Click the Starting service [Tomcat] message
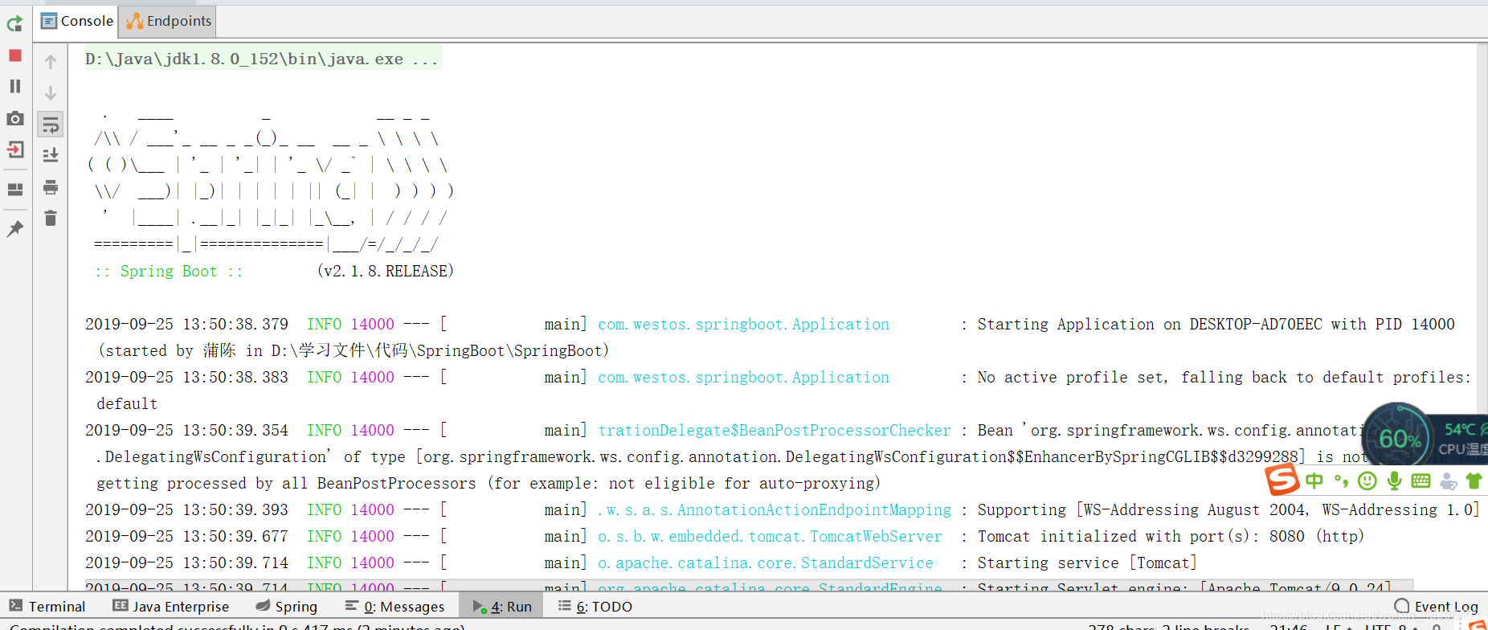 [x=1087, y=563]
